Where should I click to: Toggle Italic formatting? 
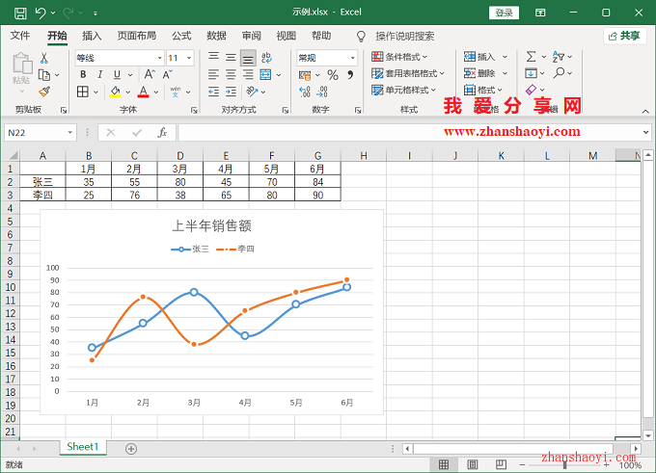tap(100, 74)
